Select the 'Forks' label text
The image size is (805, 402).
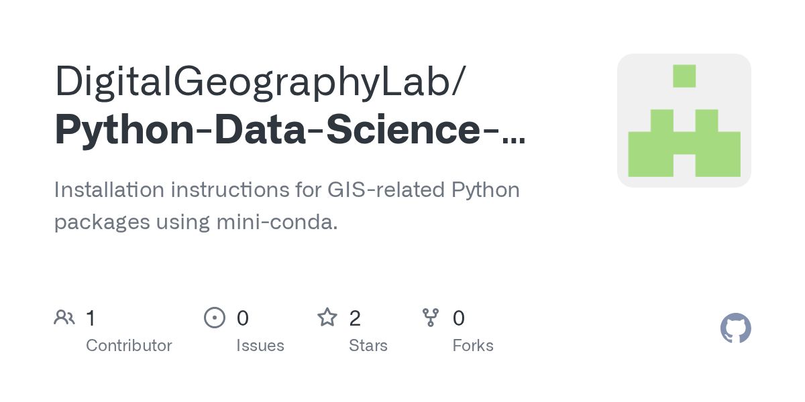point(472,346)
